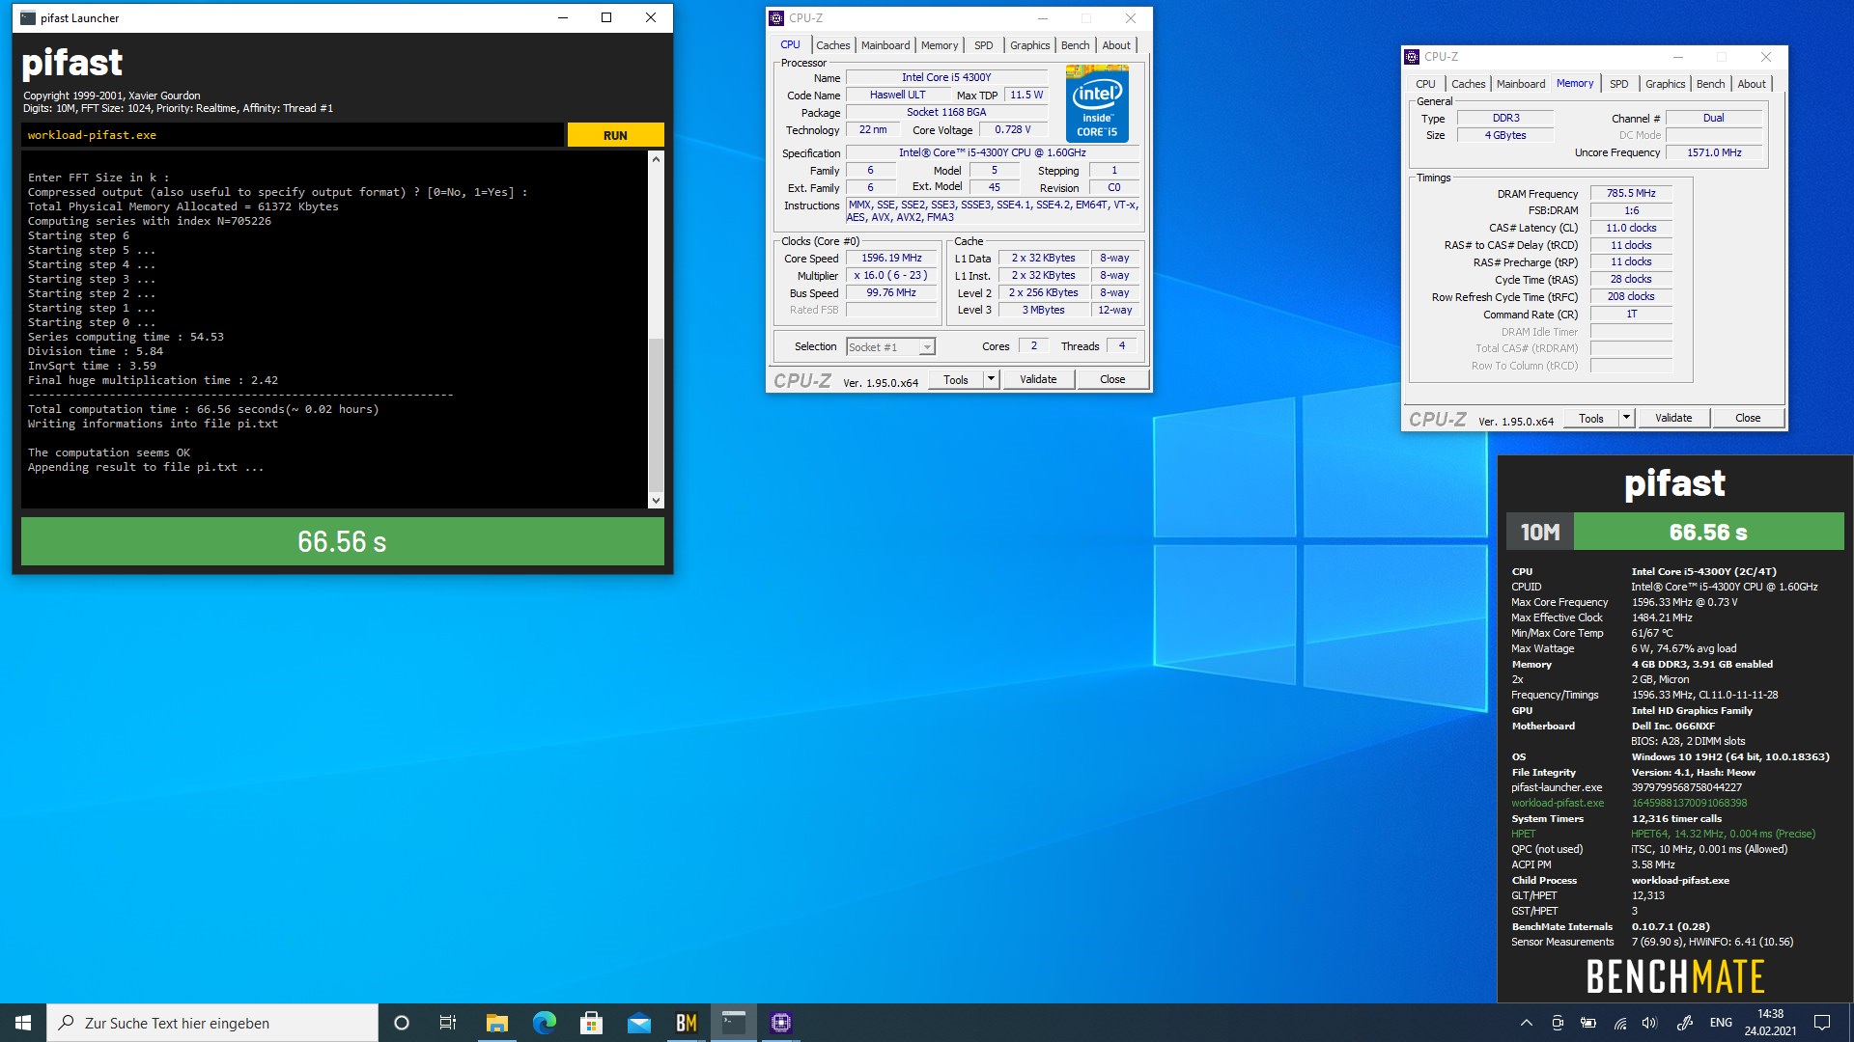Click Validate in left CPU-Z window

click(1038, 379)
